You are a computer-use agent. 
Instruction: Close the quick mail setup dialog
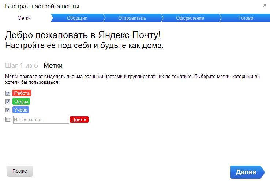[x=265, y=5]
